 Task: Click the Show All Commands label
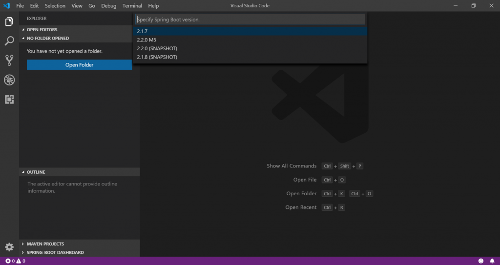292,166
